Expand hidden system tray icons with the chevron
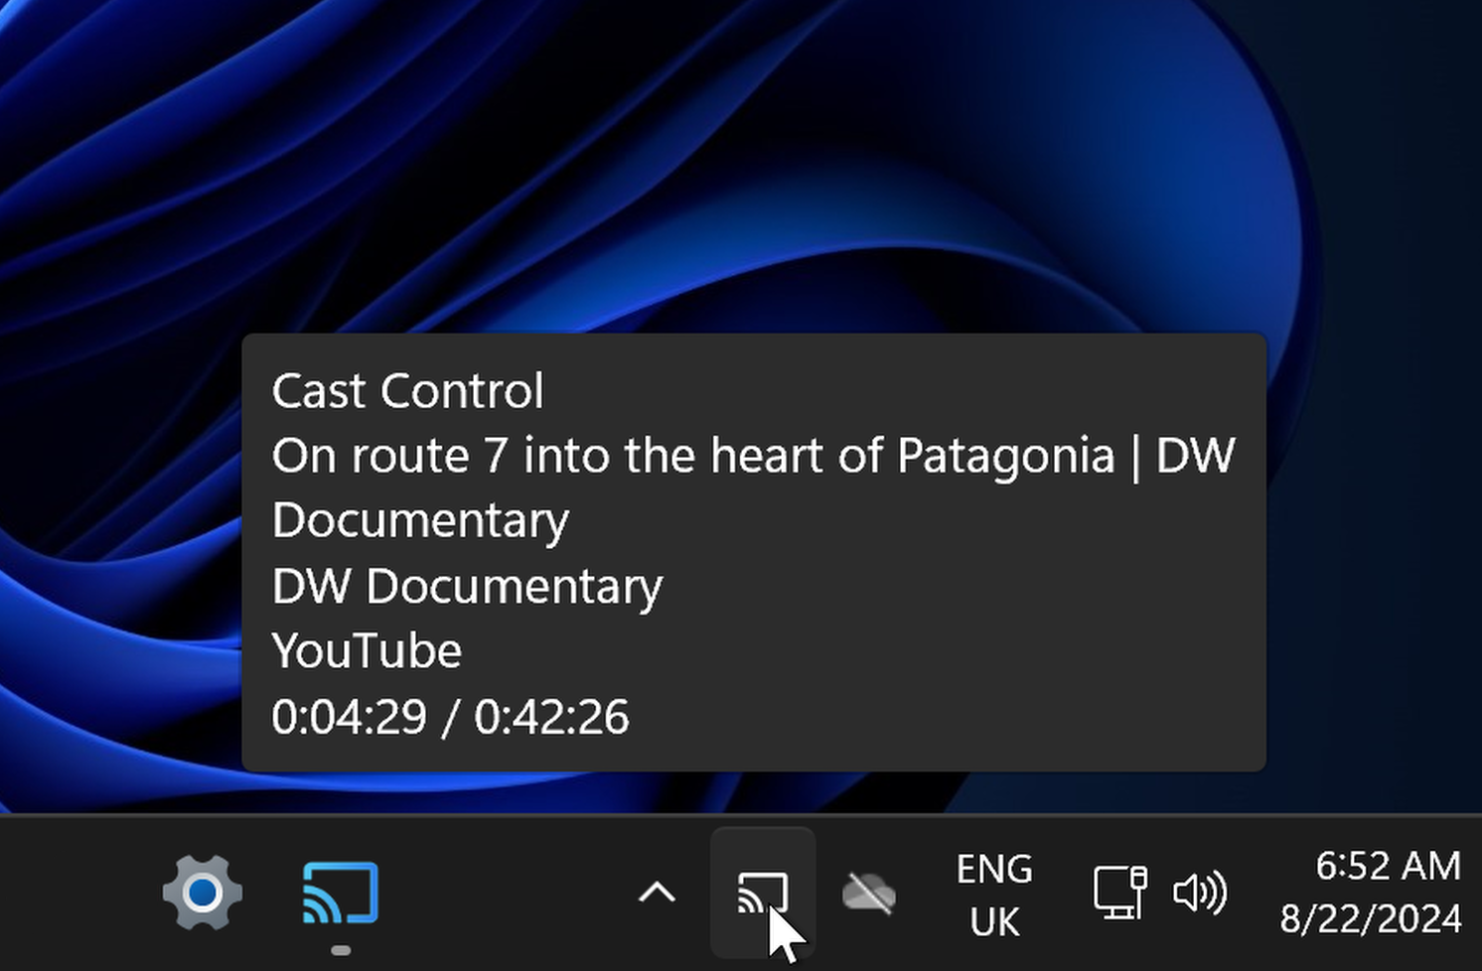The width and height of the screenshot is (1482, 971). pos(657,892)
